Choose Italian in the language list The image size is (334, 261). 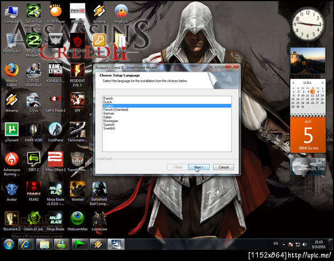[x=167, y=117]
